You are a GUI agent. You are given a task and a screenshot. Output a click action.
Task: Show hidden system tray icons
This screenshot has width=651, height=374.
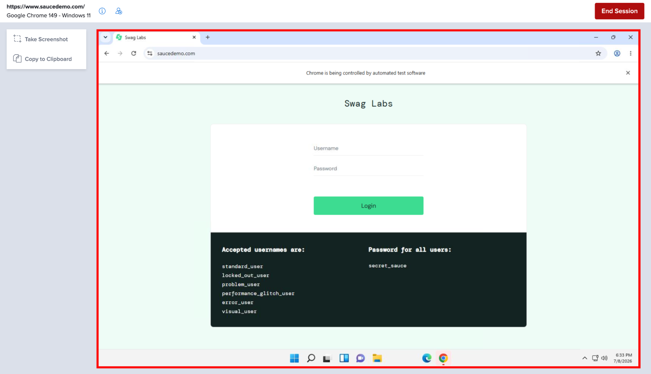click(585, 358)
